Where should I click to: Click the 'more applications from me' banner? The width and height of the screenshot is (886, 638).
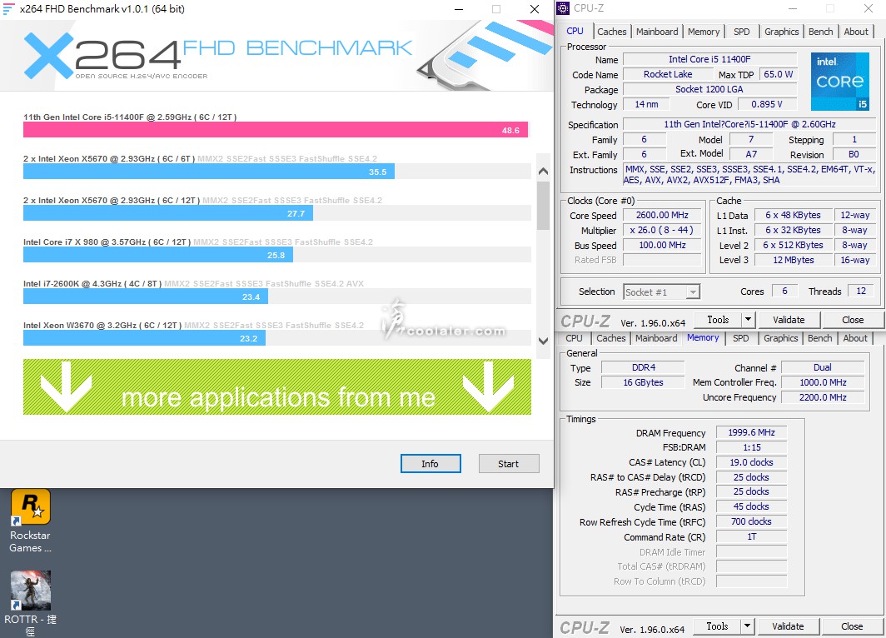tap(276, 387)
